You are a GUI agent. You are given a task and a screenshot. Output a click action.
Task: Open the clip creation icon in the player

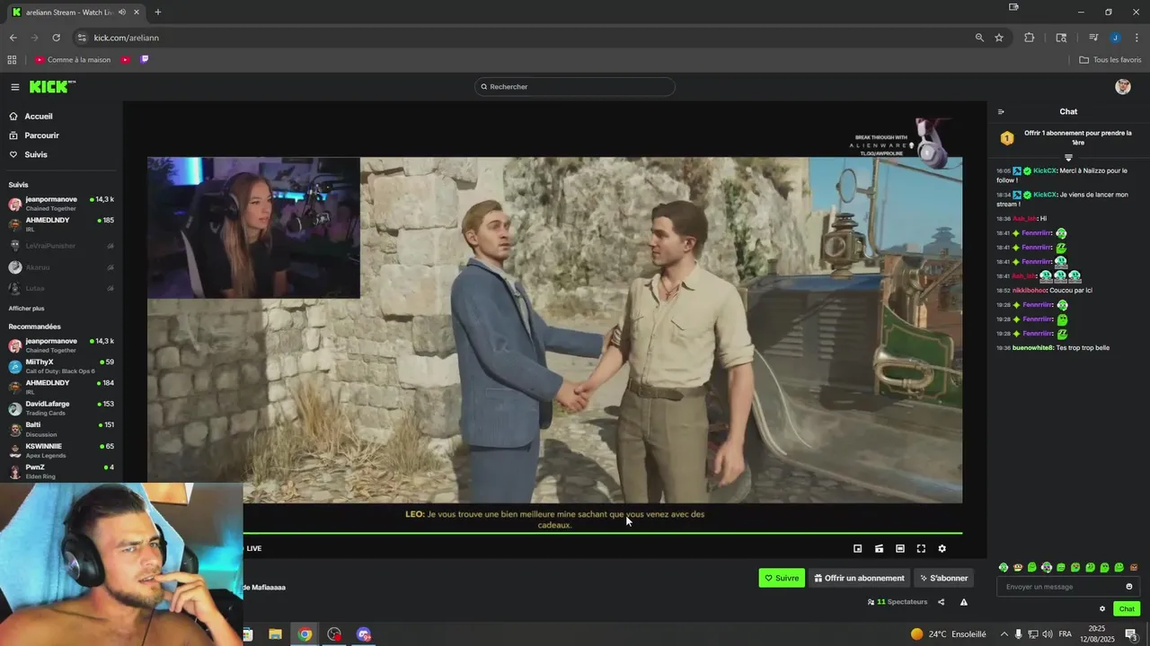[x=879, y=548]
